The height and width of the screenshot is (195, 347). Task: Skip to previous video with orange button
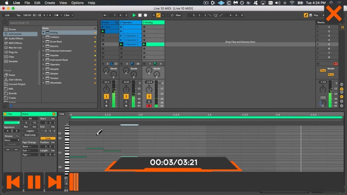(x=13, y=182)
